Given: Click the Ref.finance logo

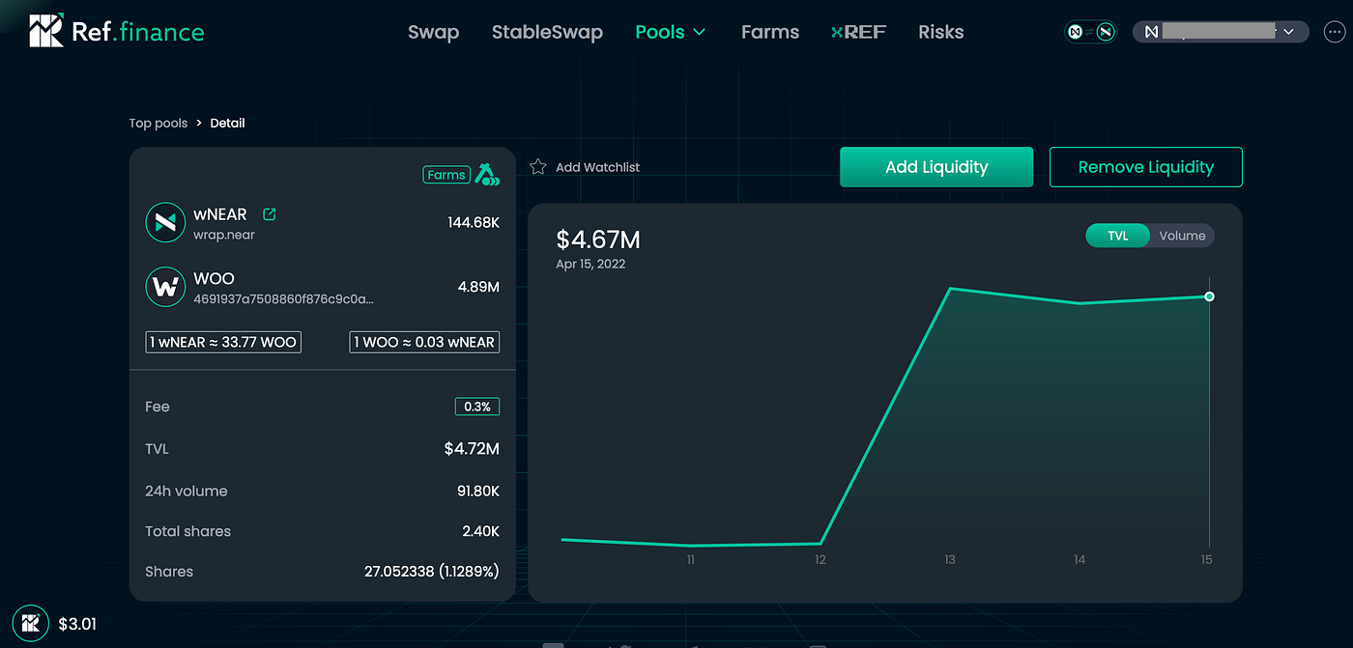Looking at the screenshot, I should [117, 31].
